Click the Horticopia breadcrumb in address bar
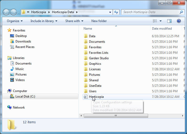Screen dimensions: 187x134 pos(39,12)
